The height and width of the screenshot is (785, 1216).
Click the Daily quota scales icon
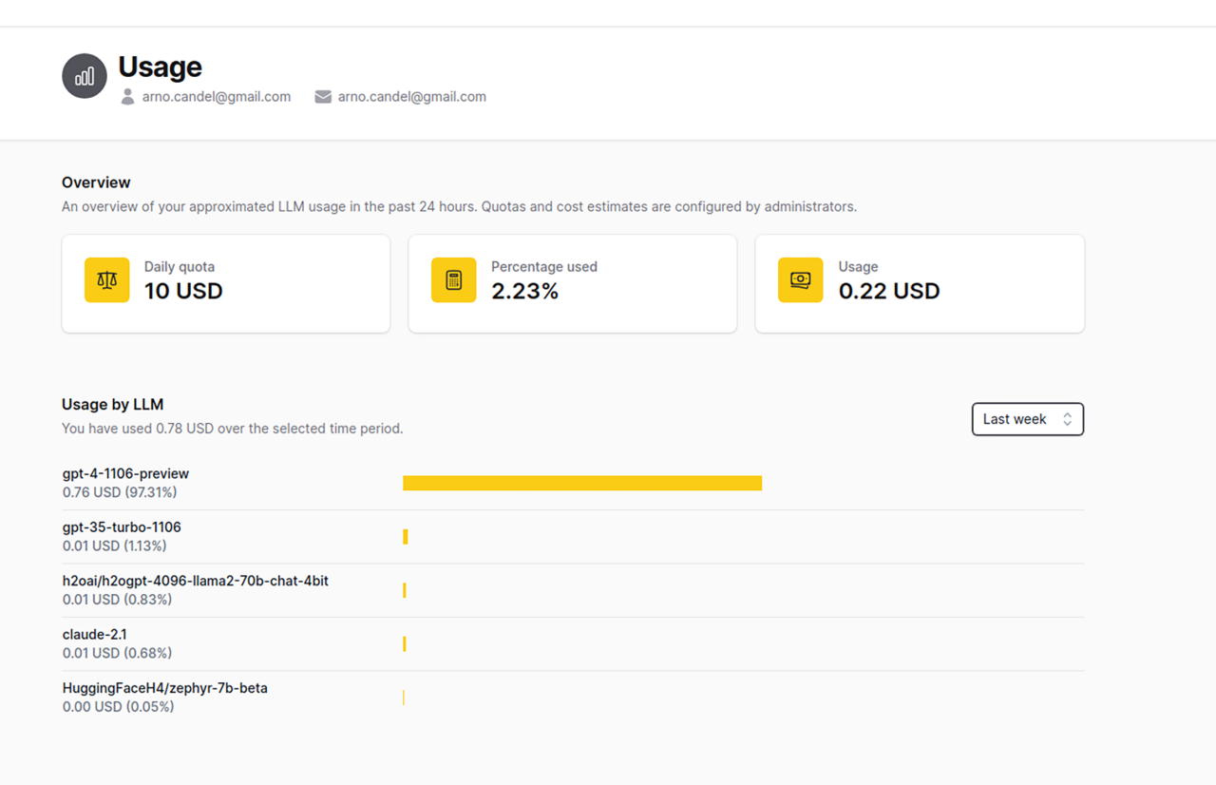pos(106,280)
